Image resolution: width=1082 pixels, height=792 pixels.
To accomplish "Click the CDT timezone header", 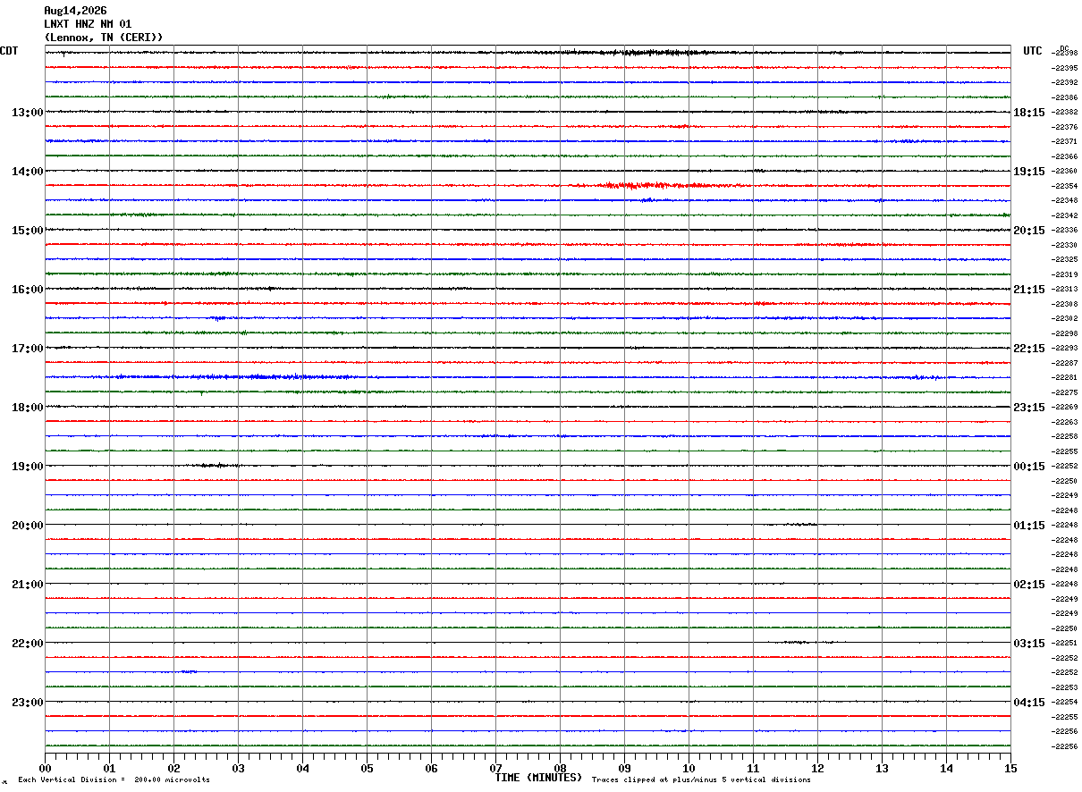I will [9, 51].
